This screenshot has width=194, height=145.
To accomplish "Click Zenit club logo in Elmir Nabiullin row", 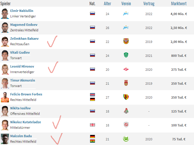I will coord(126,14).
